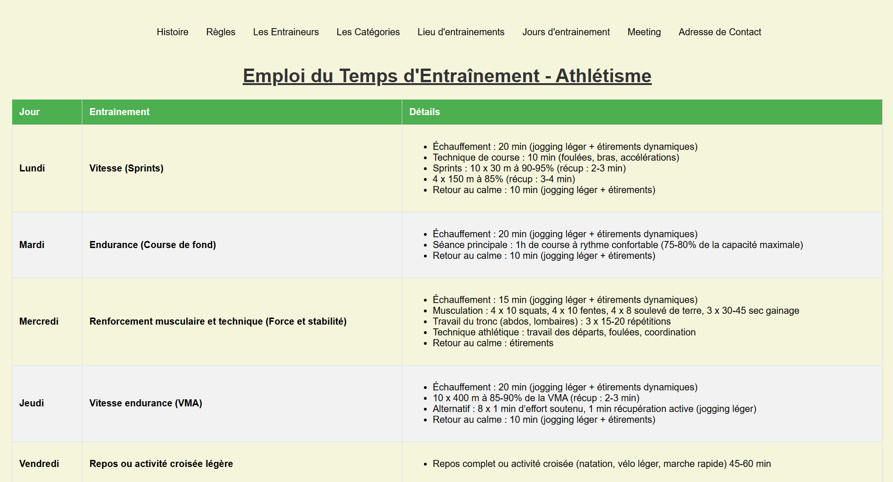Visit the Lieu d'entrainements link
Viewport: 893px width, 482px height.
(461, 32)
